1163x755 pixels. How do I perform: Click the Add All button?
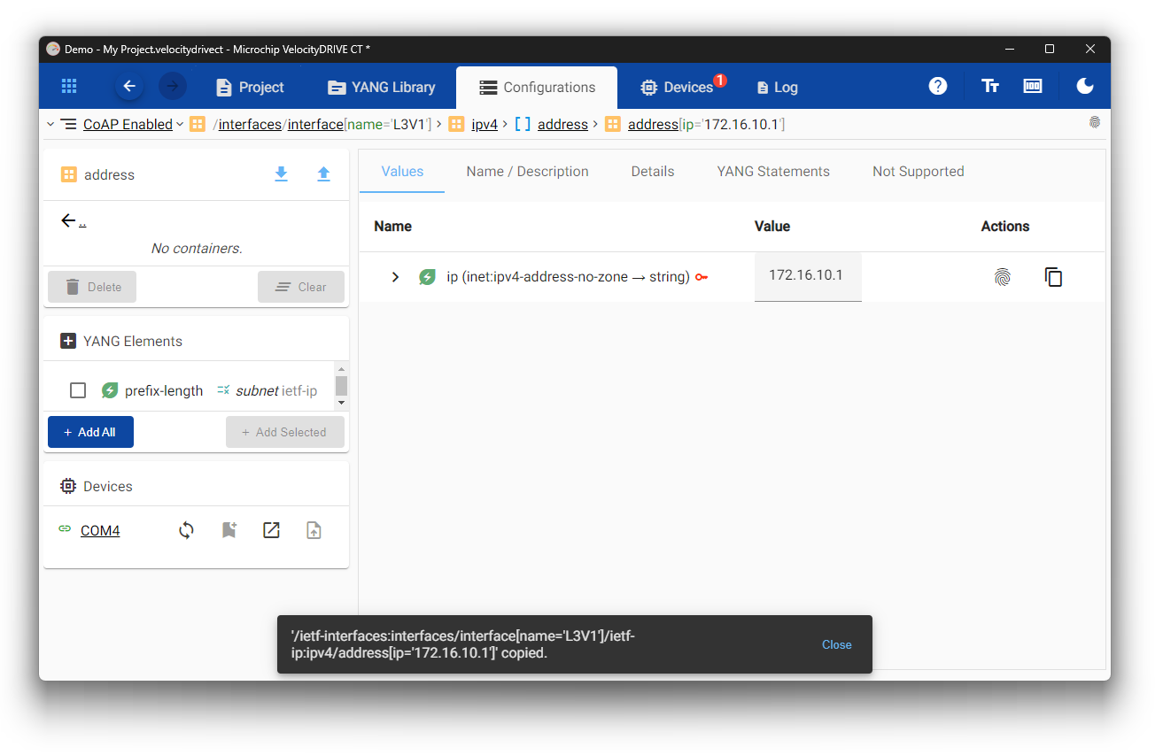pyautogui.click(x=90, y=432)
